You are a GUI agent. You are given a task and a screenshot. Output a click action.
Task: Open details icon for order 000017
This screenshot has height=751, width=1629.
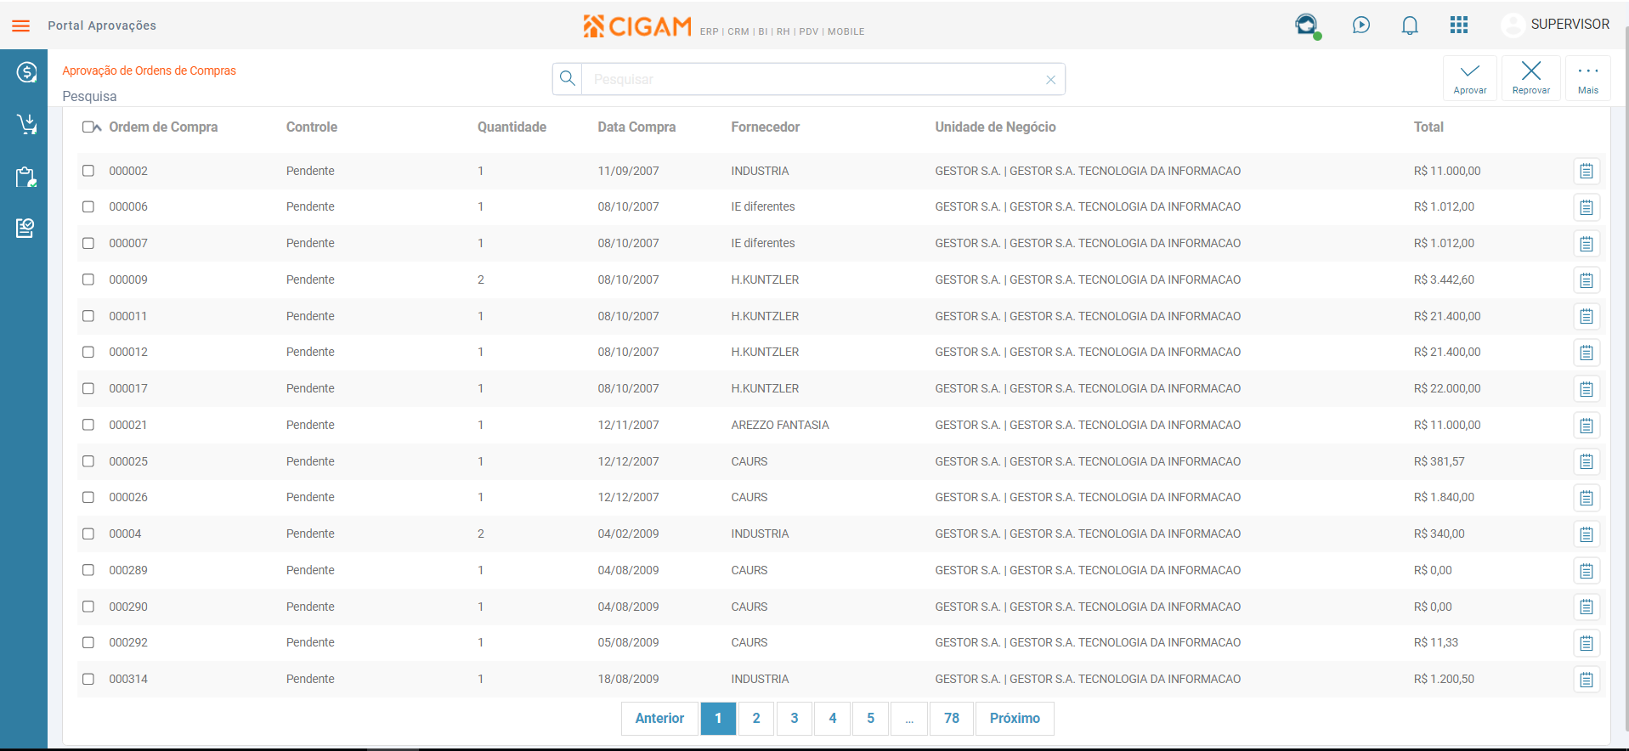1587,389
